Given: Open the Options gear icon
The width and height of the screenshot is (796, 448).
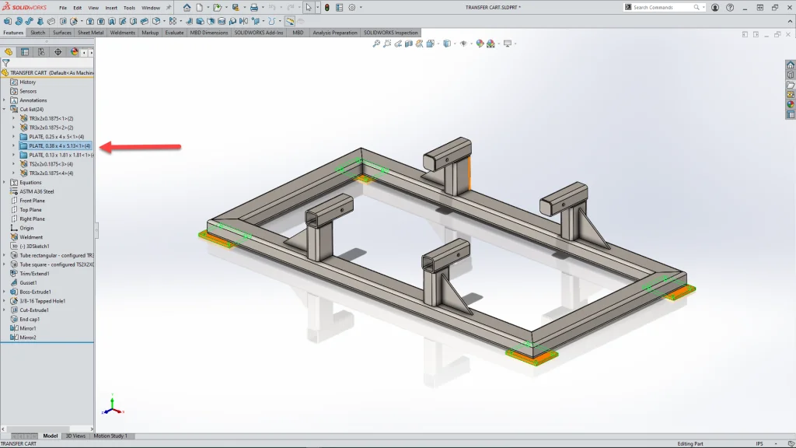Looking at the screenshot, I should (352, 8).
